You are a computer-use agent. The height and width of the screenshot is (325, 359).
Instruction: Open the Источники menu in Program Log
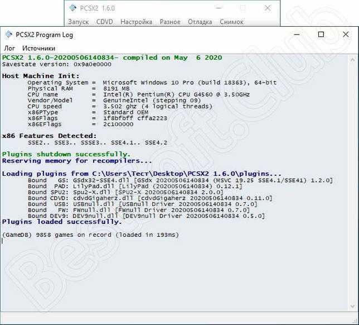click(x=38, y=49)
